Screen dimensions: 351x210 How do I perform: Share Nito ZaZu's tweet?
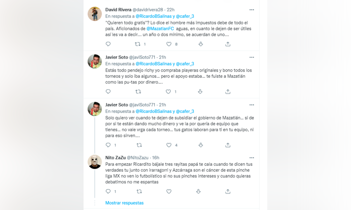click(228, 191)
